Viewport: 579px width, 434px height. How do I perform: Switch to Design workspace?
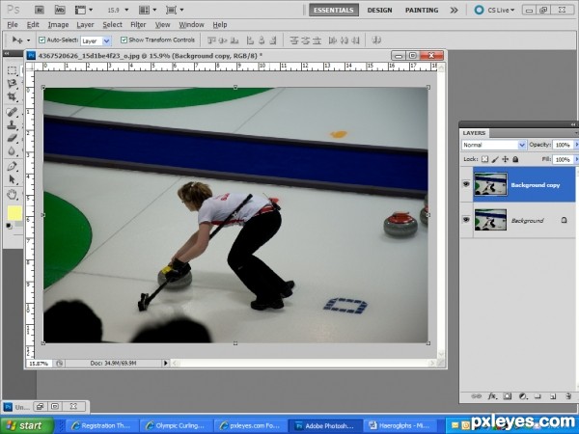[379, 10]
